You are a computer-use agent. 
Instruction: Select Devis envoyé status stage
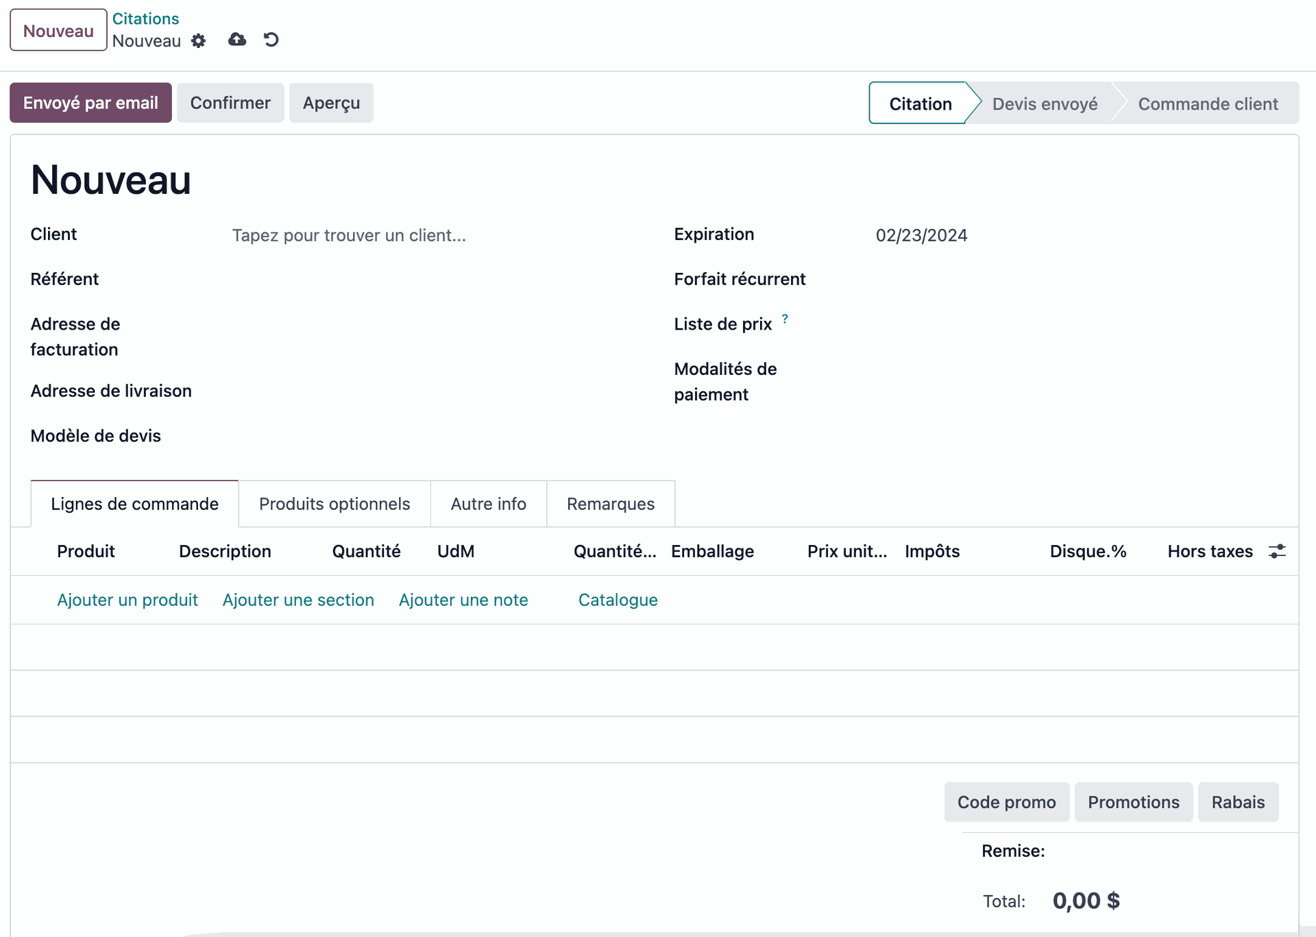tap(1044, 104)
